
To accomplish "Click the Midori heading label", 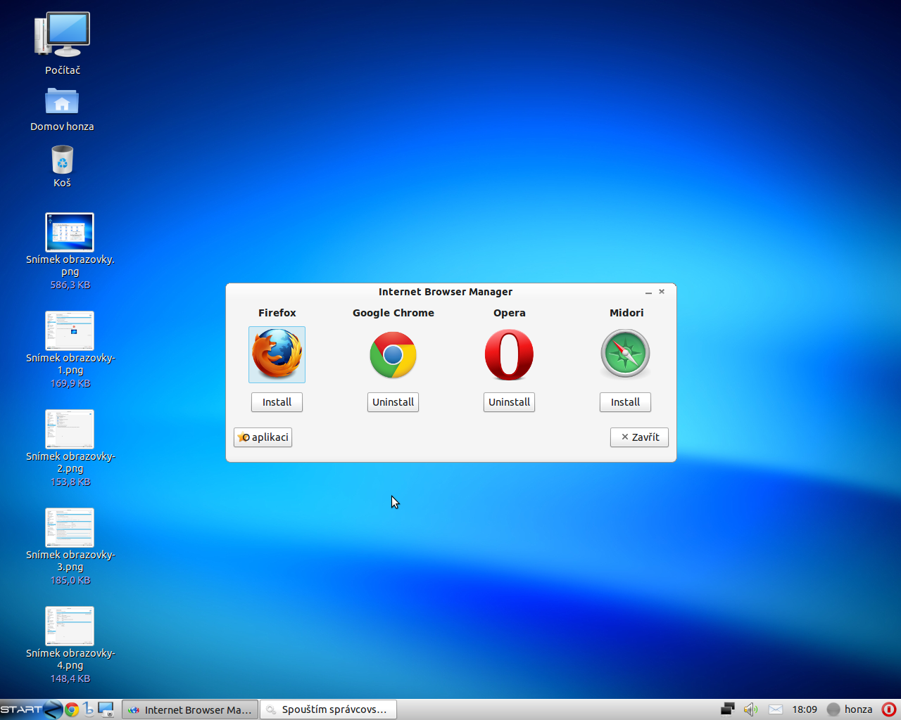I will (x=626, y=313).
